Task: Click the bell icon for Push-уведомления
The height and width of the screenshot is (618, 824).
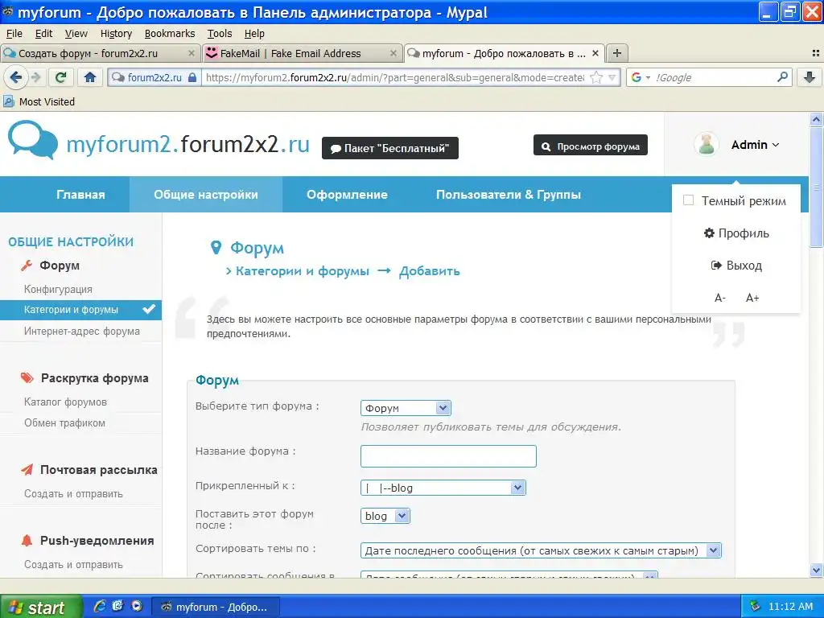Action: tap(27, 540)
